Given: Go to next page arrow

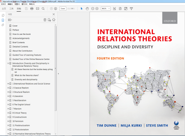Looking at the screenshot, I should point(55,9).
